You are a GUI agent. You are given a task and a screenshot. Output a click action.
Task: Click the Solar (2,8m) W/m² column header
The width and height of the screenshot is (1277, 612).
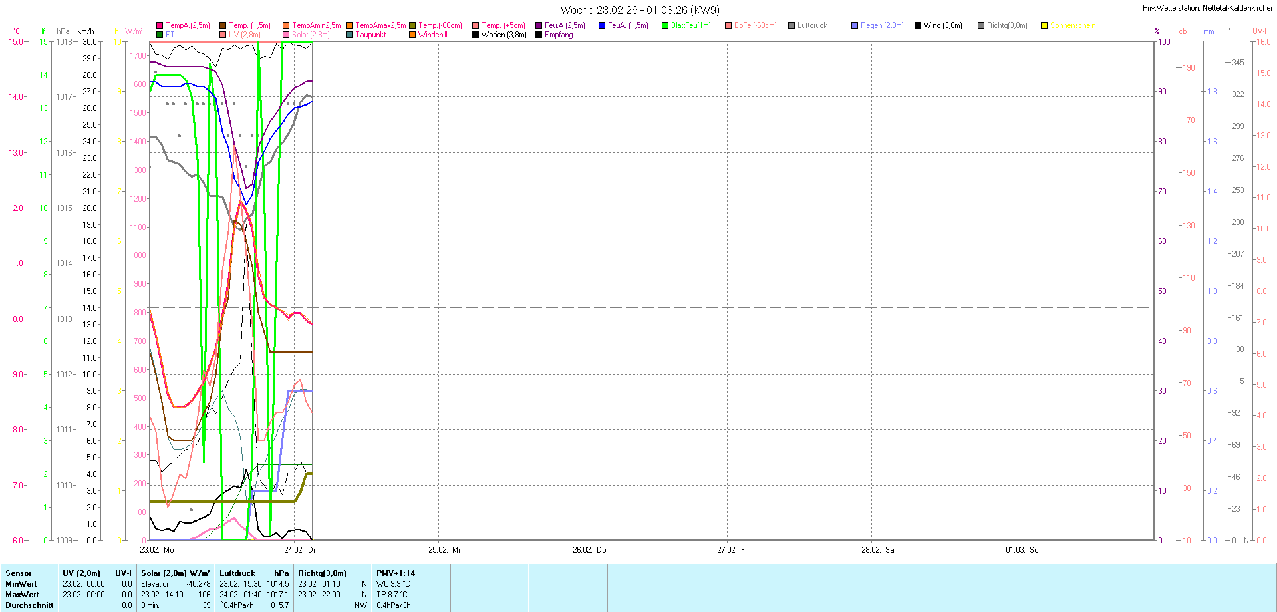176,573
